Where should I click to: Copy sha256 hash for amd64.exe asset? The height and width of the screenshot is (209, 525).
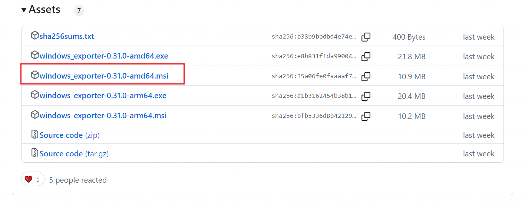coord(366,57)
